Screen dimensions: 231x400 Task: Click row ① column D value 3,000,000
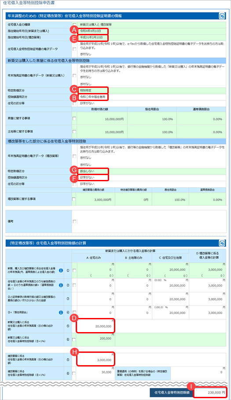pos(215,269)
